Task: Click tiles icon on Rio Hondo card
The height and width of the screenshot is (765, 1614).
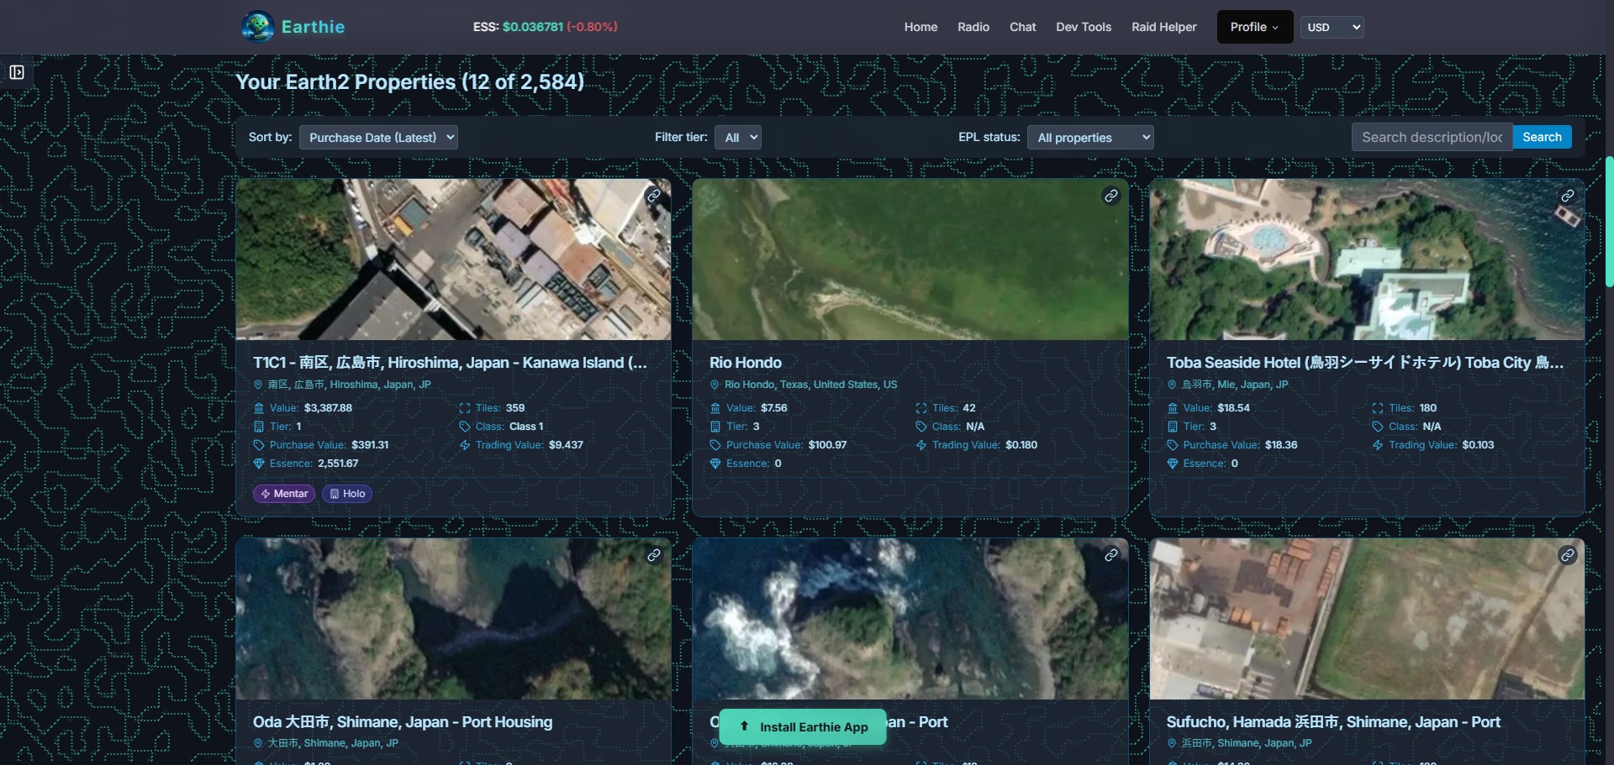Action: click(921, 408)
